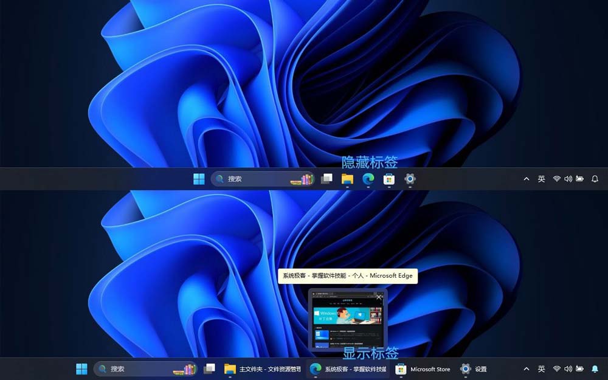
Task: Click the battery icon in the top system tray
Action: (581, 179)
